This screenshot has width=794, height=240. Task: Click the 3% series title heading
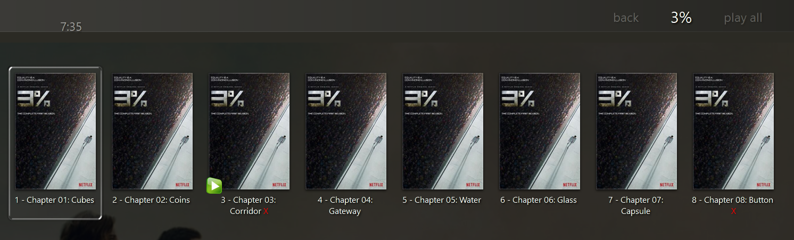click(681, 18)
